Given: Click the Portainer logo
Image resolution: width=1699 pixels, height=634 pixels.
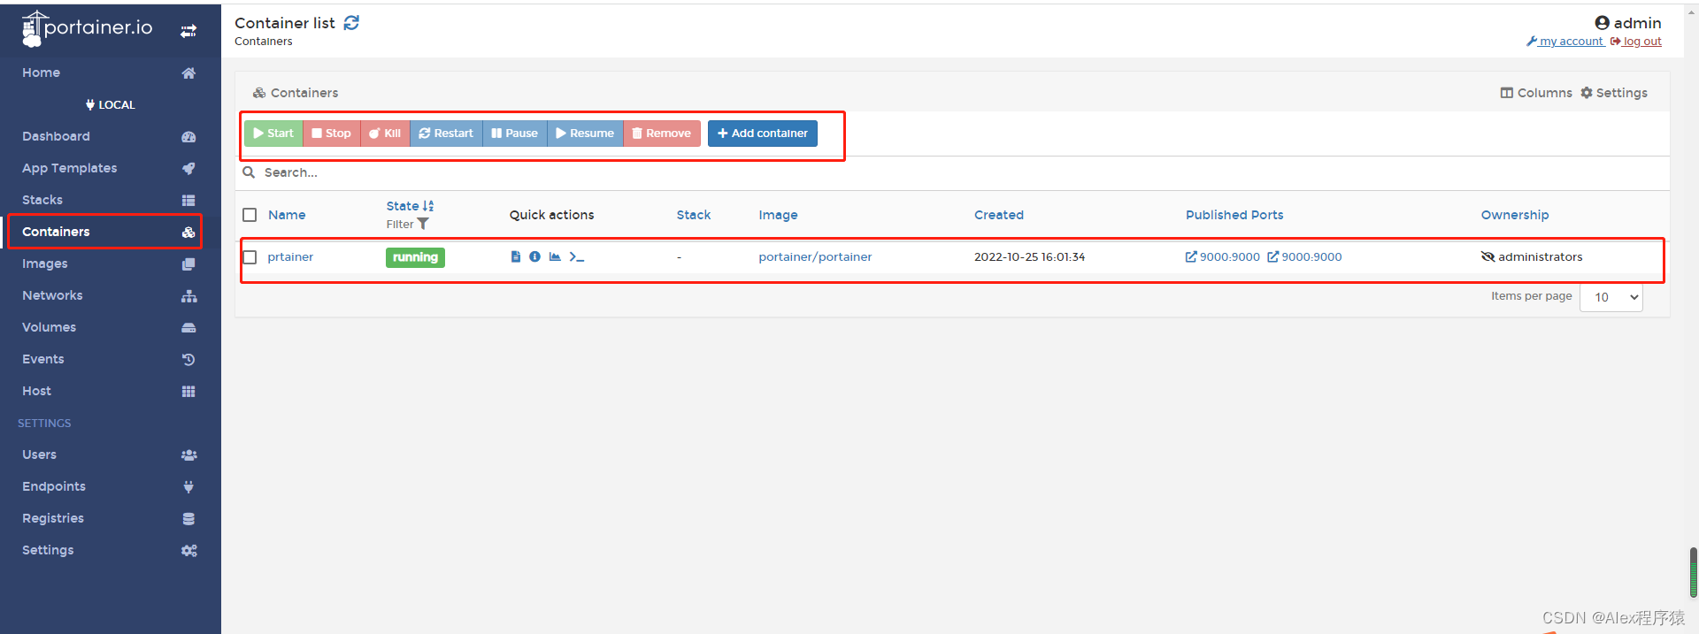Looking at the screenshot, I should coord(87,28).
